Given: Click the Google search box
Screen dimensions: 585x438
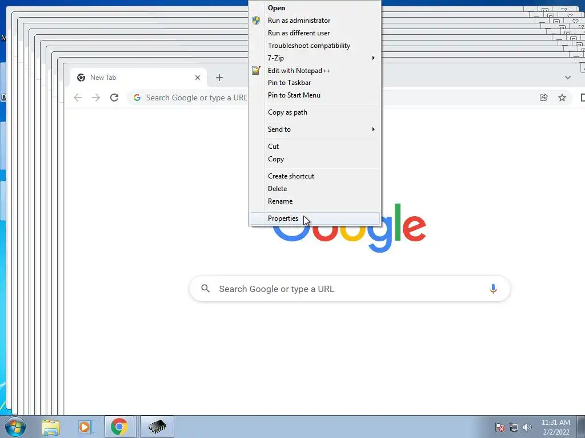Looking at the screenshot, I should coord(350,289).
